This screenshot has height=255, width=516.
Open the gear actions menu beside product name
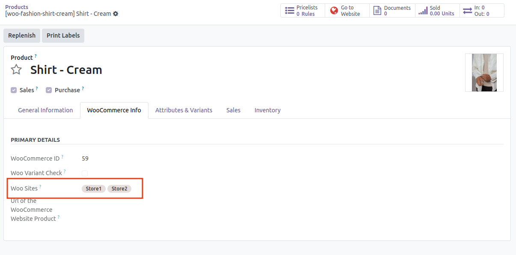pos(116,14)
